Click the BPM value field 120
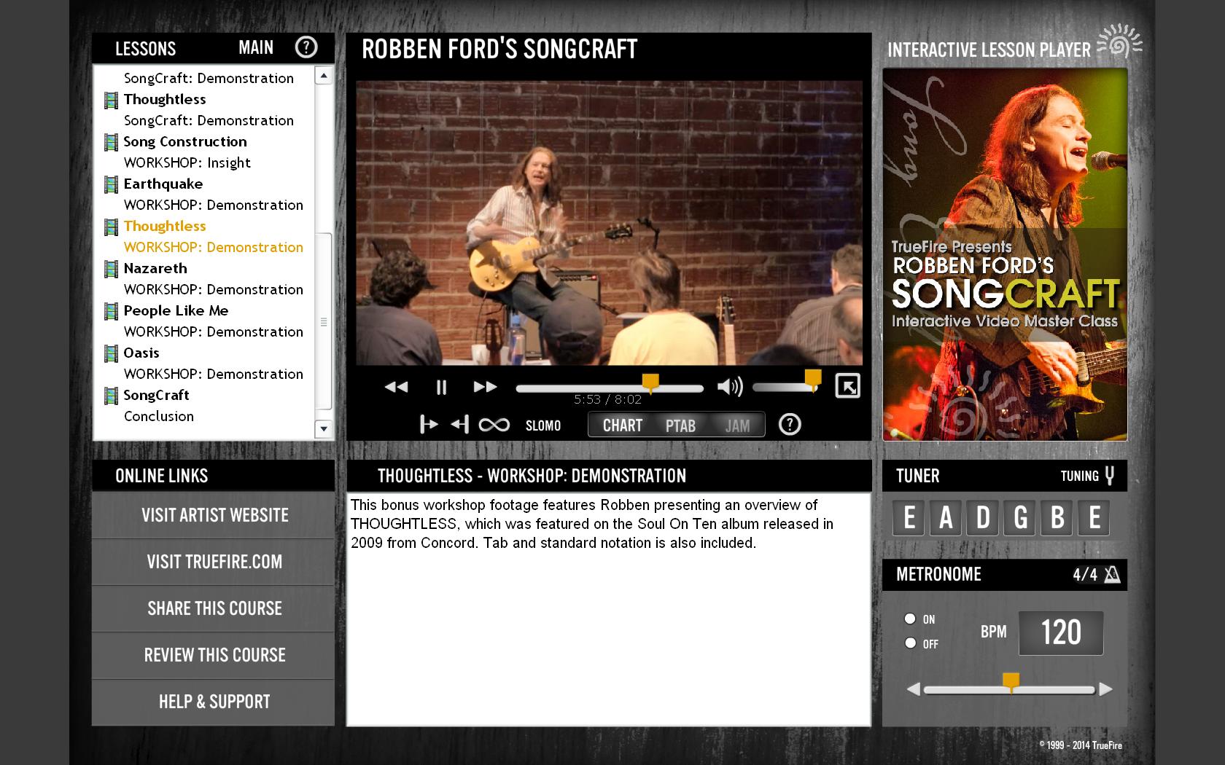This screenshot has height=765, width=1225. [x=1061, y=632]
